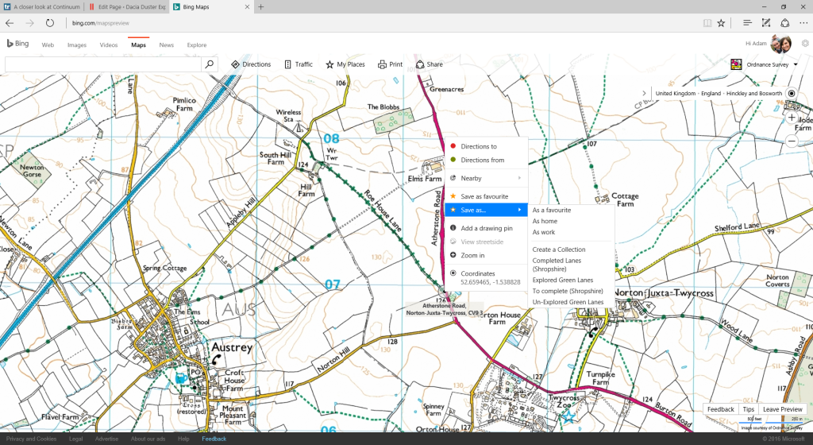Click the Adam profile picture

click(781, 44)
